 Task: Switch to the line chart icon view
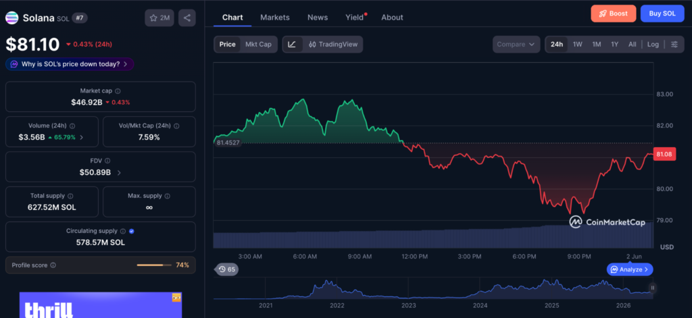[x=292, y=44]
